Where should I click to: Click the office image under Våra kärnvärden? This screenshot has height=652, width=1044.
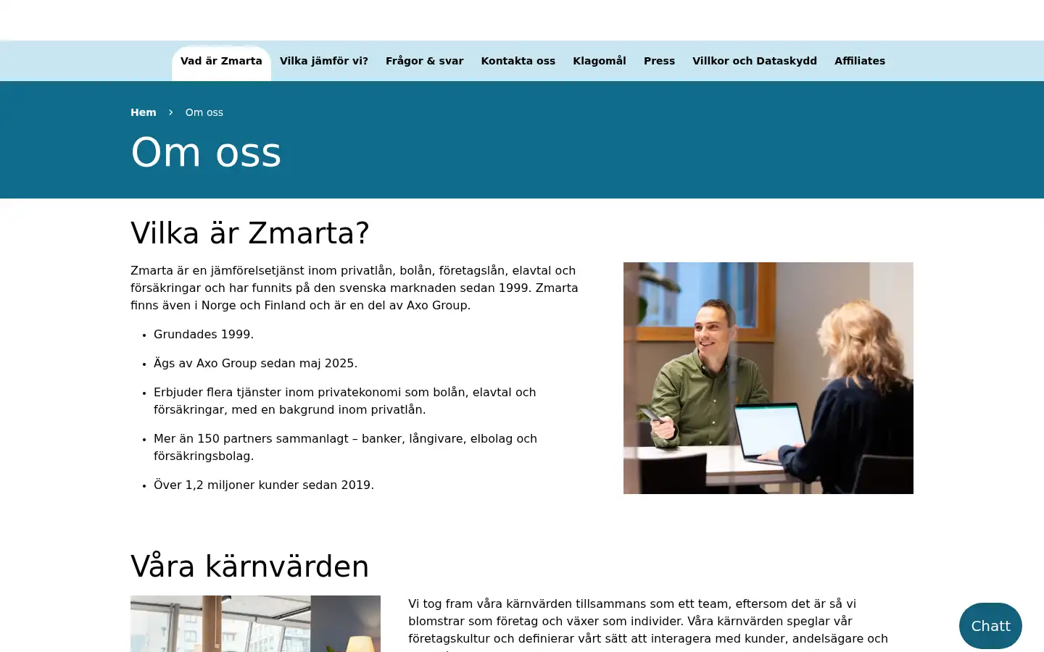(255, 624)
